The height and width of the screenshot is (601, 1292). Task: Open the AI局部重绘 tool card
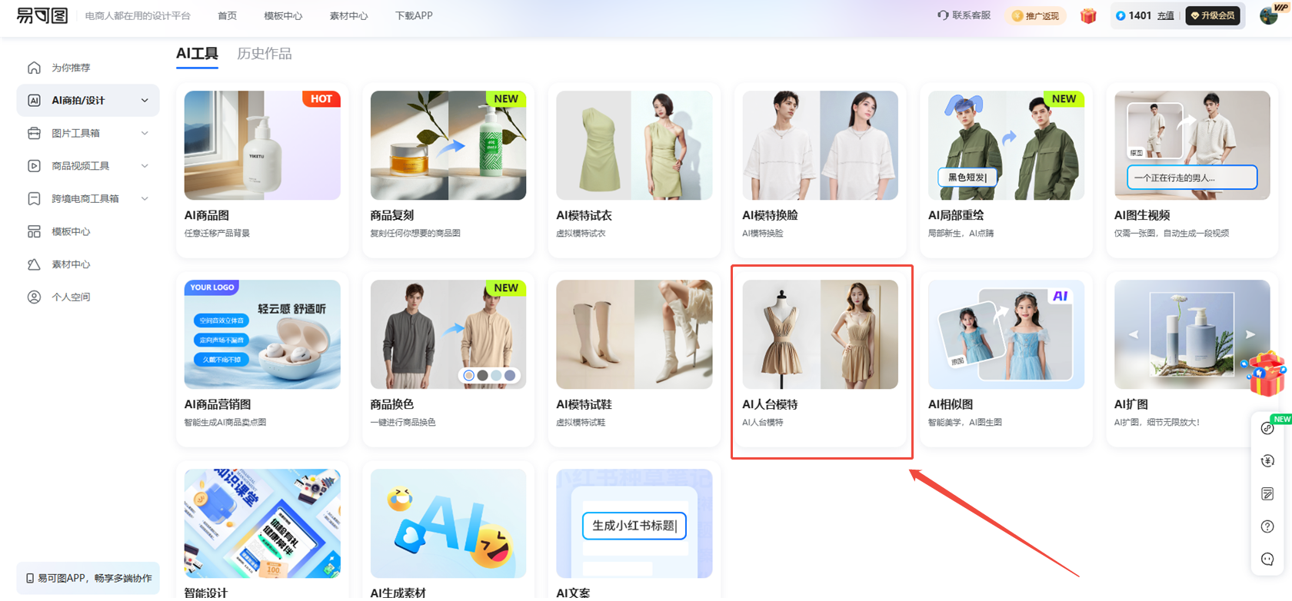point(1007,171)
